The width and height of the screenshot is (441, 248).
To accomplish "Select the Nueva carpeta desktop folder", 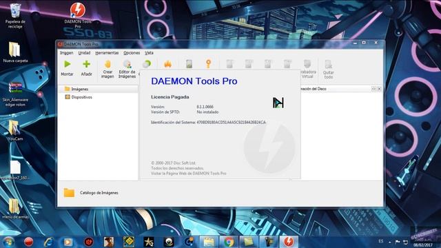I will pos(15,52).
